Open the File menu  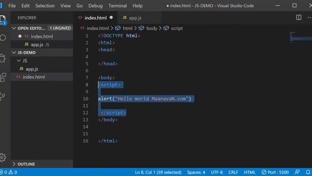point(12,6)
